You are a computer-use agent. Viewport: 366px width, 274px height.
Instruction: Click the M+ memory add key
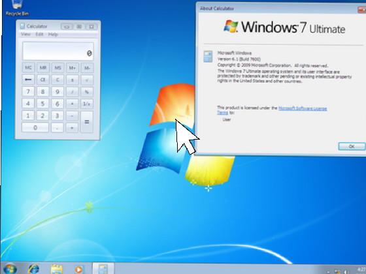pyautogui.click(x=73, y=68)
